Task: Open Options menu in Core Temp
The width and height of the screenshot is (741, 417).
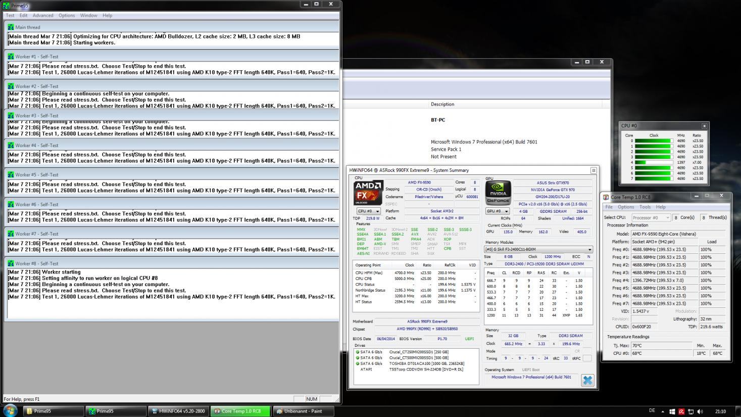Action: coord(626,207)
